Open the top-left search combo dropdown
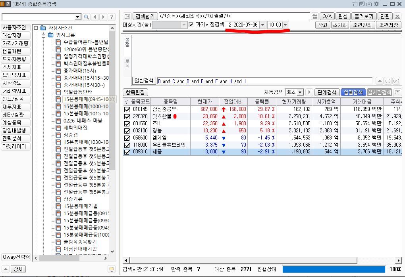 tap(78, 17)
